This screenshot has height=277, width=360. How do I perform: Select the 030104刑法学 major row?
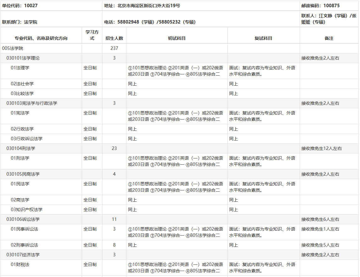point(21,148)
